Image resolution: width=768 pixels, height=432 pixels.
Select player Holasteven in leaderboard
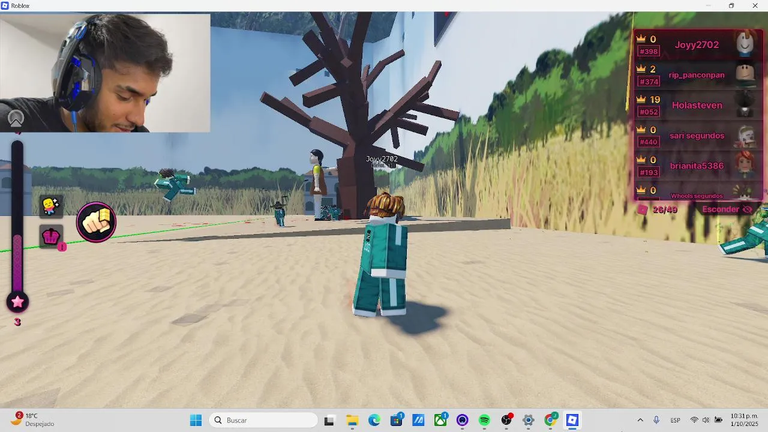[x=697, y=105]
